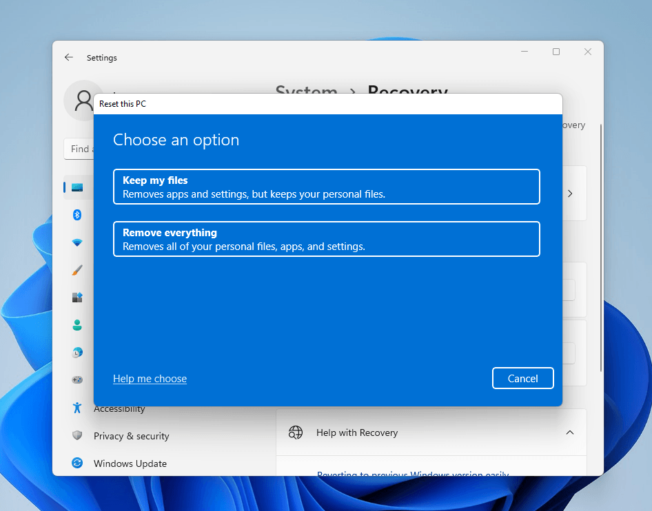Open Accessibility figure icon

click(77, 408)
